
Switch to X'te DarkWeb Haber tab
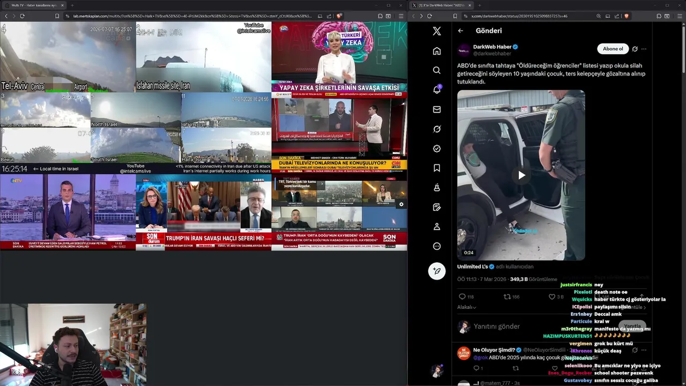coord(443,5)
